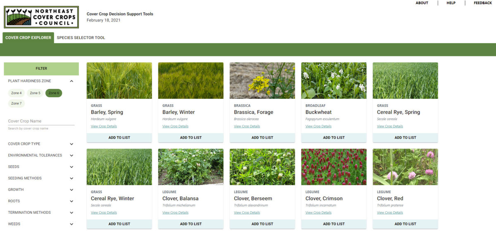Switch to the Species Selector Tool tab
The image size is (496, 234).
(81, 37)
